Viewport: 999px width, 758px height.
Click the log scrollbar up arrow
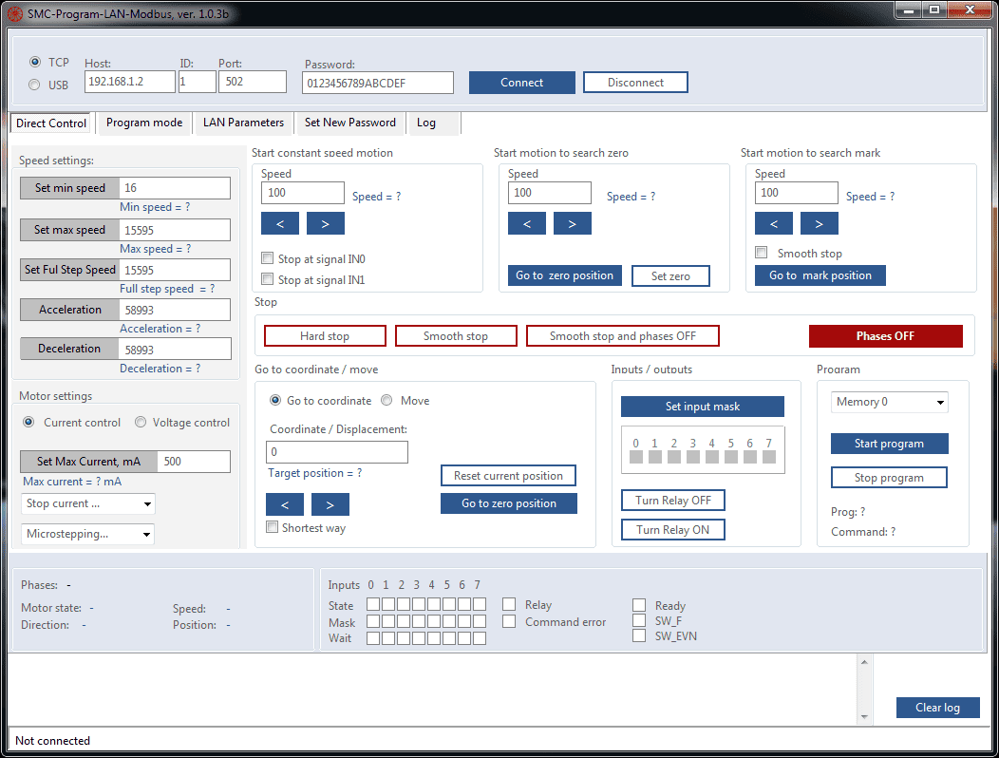[x=864, y=660]
